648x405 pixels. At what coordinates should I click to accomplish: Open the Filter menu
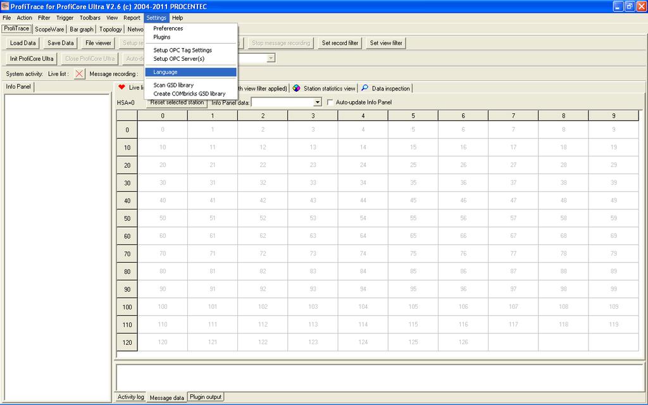pos(44,18)
